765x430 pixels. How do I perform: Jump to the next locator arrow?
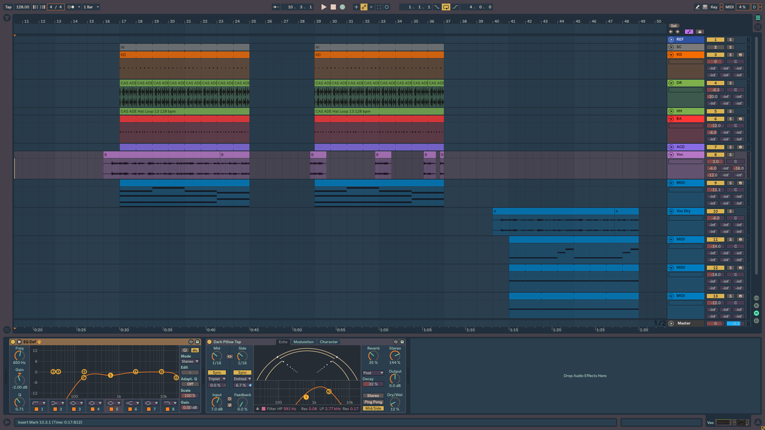(678, 32)
